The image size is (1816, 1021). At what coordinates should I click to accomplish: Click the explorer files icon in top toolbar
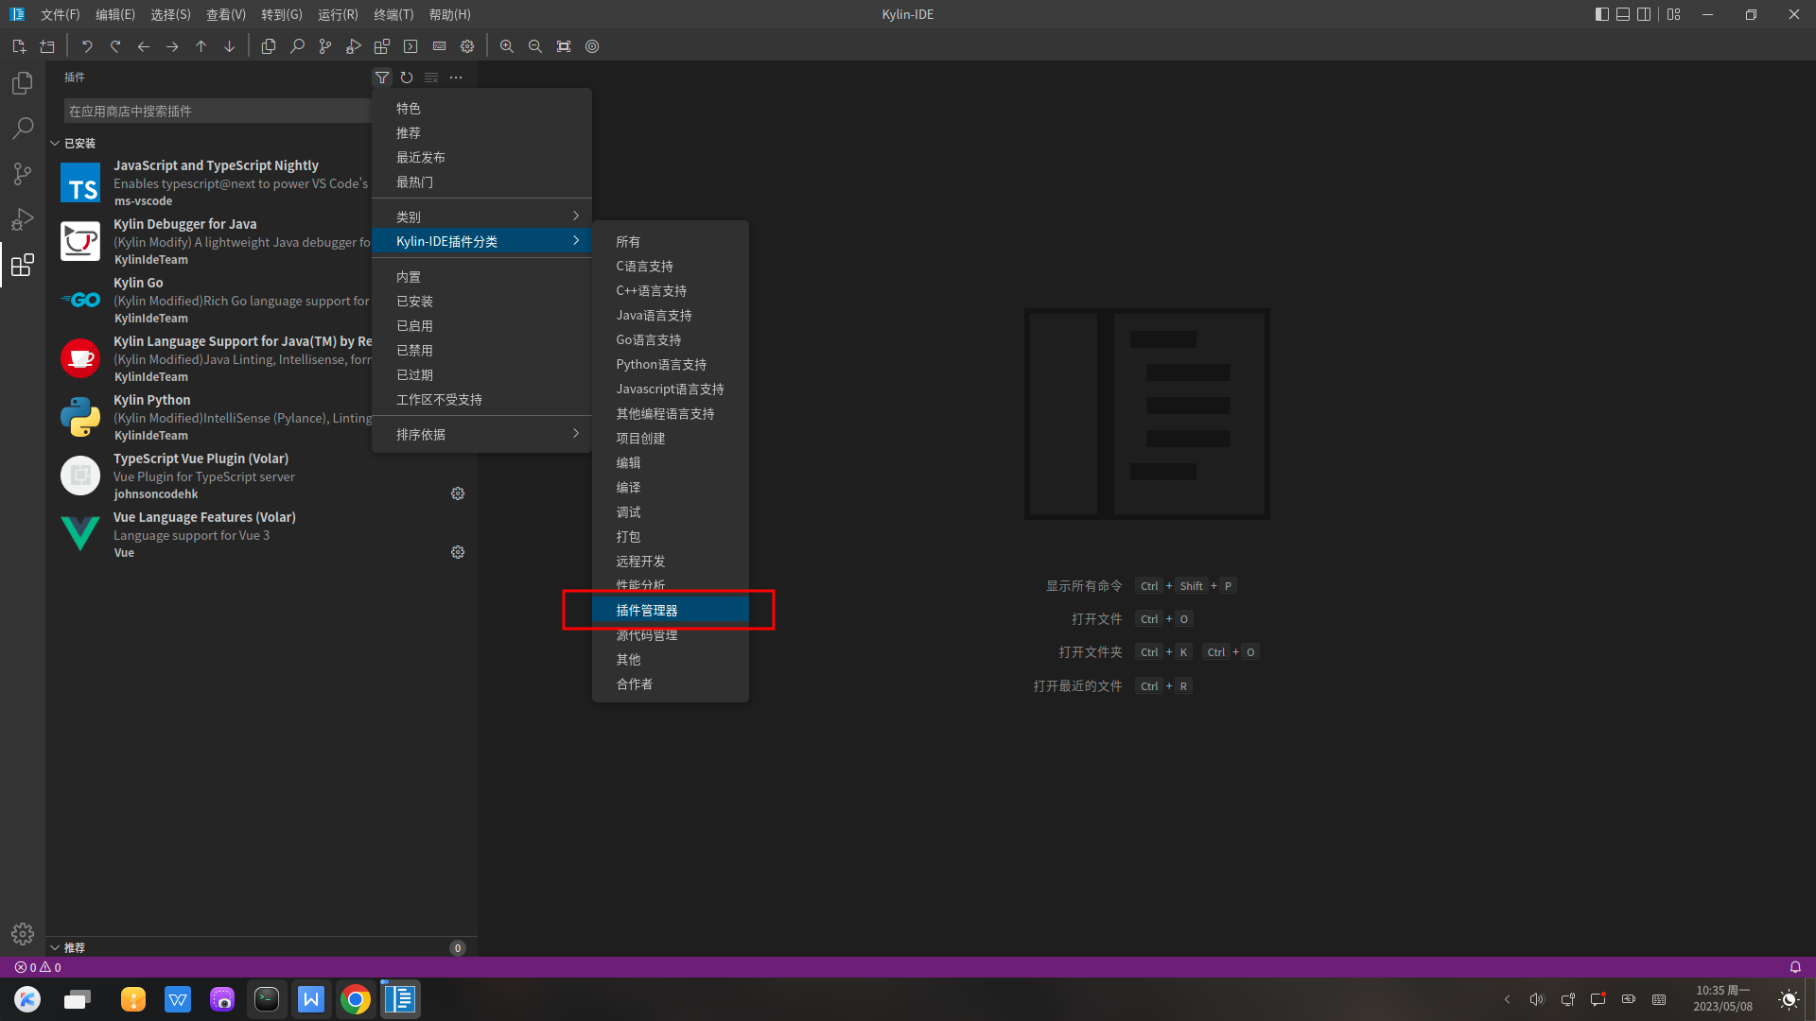tap(269, 46)
